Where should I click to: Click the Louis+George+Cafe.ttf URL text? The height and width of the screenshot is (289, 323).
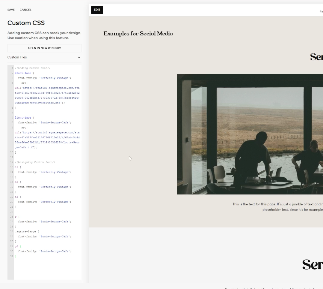(47, 140)
